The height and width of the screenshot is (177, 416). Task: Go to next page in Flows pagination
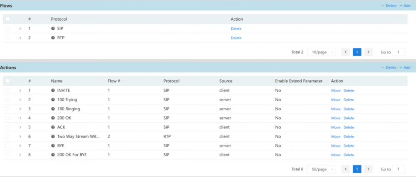pos(368,52)
